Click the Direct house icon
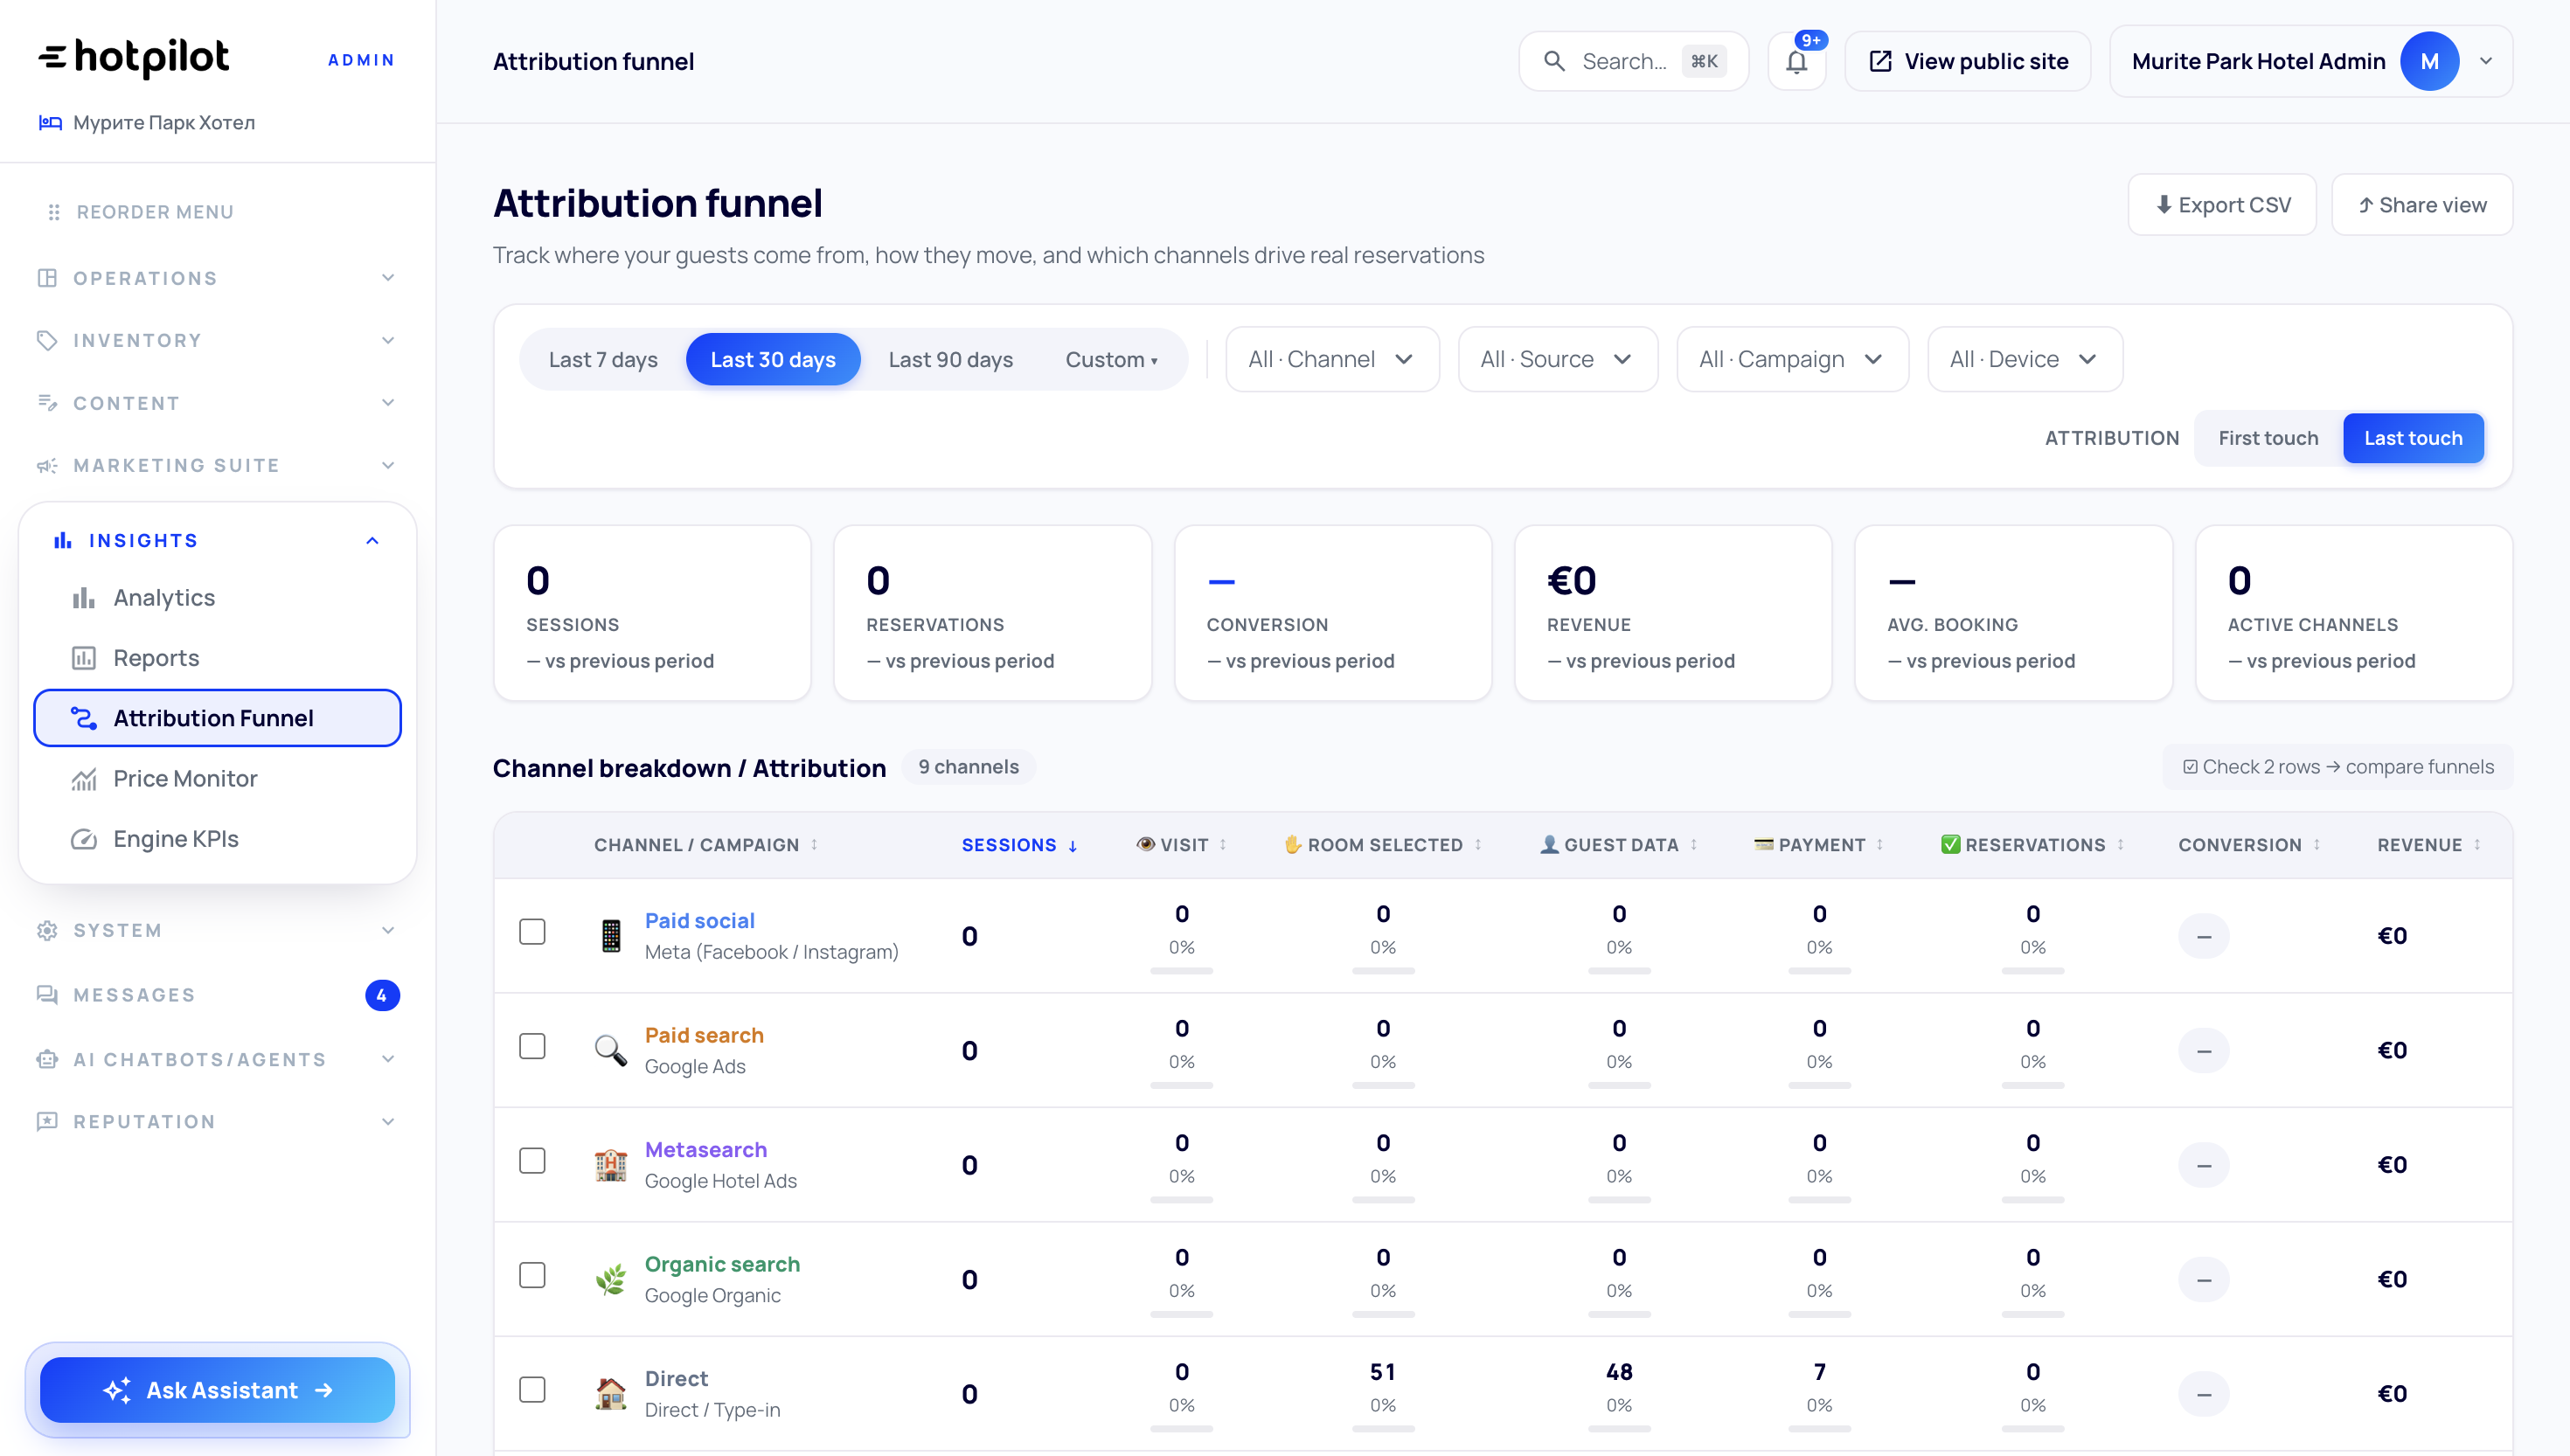Viewport: 2570px width, 1456px height. [611, 1394]
